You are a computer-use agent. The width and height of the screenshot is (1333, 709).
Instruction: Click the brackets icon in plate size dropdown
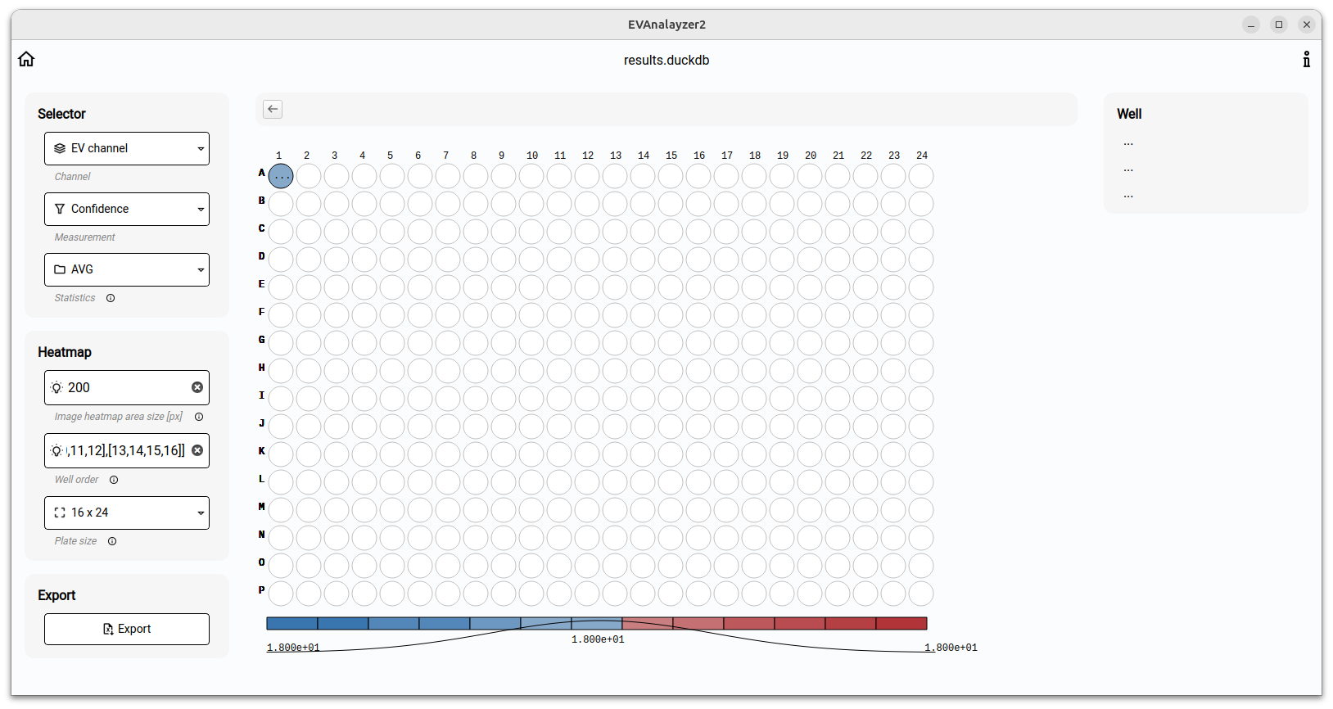60,513
